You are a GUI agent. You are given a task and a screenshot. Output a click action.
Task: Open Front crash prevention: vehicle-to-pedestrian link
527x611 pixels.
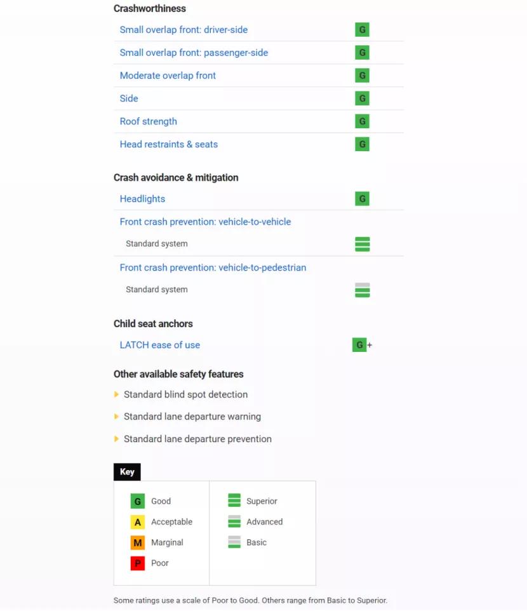(x=213, y=267)
